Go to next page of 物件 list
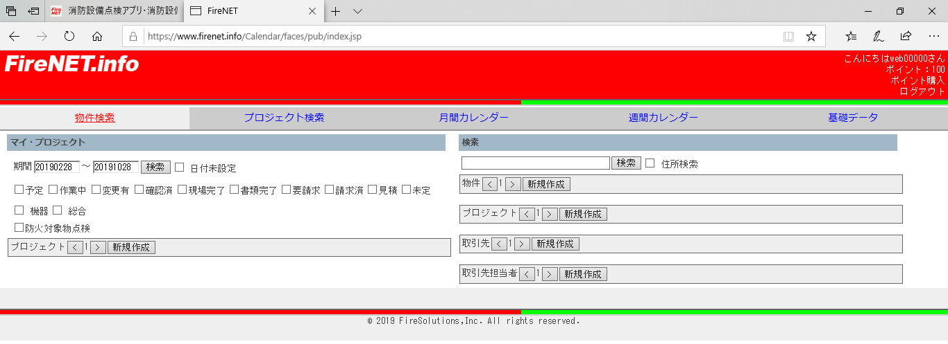 tap(513, 184)
